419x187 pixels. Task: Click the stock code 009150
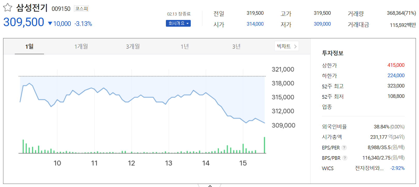click(61, 9)
